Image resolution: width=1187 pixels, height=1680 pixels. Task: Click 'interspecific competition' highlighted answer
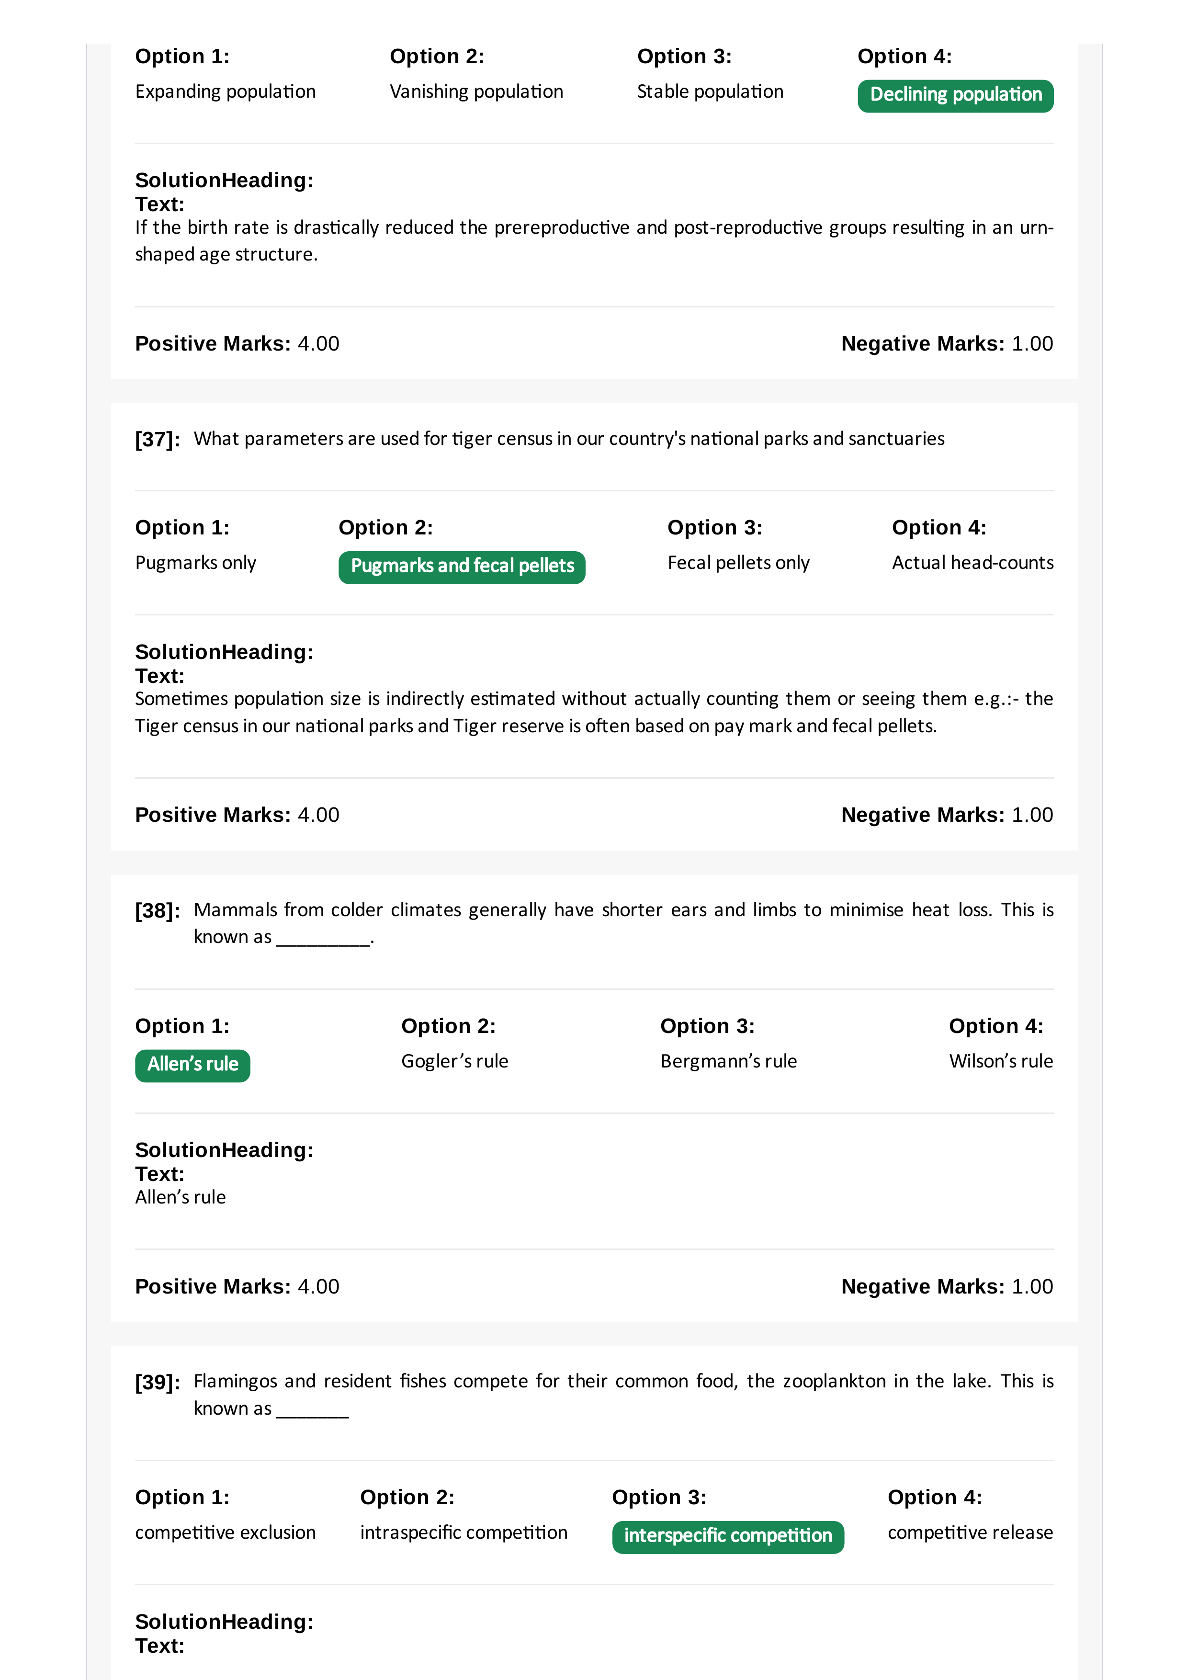tap(728, 1537)
